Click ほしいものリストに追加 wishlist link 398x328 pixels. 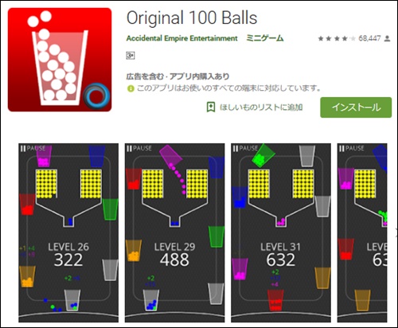pos(261,107)
